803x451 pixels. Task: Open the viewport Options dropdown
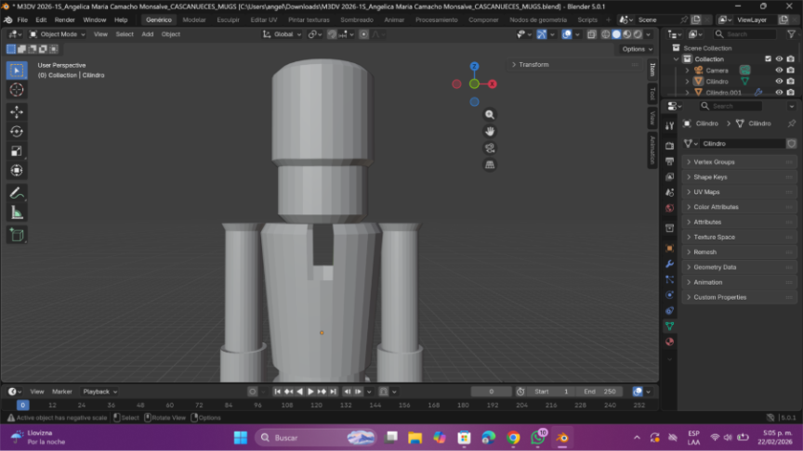click(637, 49)
